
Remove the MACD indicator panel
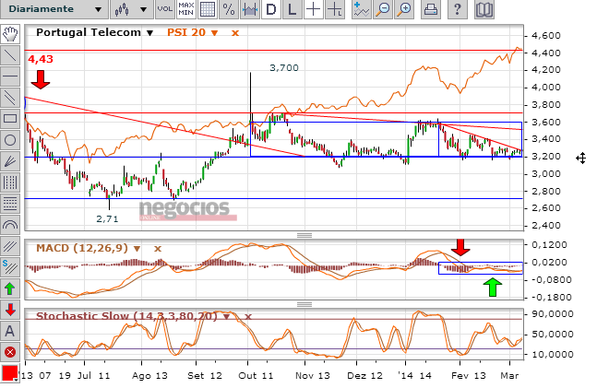pyautogui.click(x=158, y=249)
